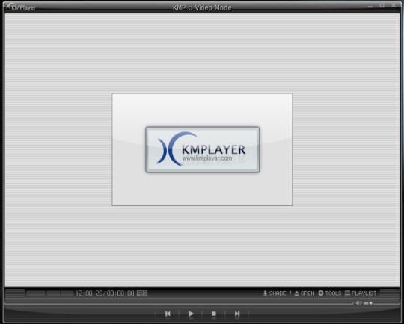Mute audio via the speaker icon
The image size is (404, 324).
coord(358,303)
